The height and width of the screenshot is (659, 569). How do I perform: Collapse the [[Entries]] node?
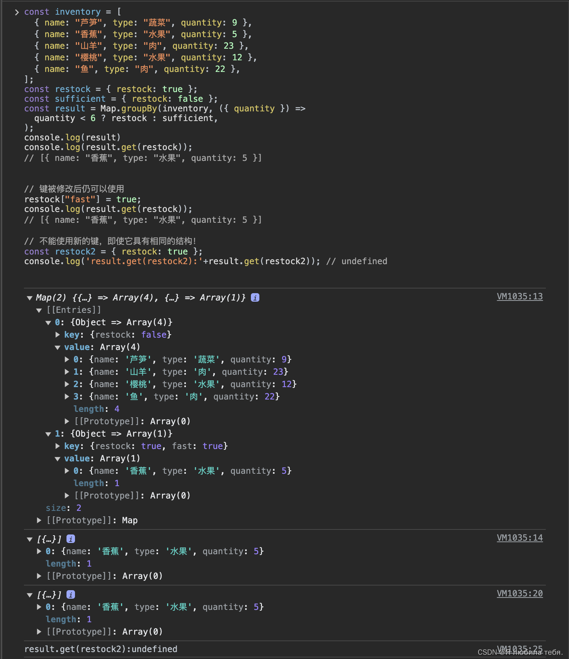pos(39,310)
